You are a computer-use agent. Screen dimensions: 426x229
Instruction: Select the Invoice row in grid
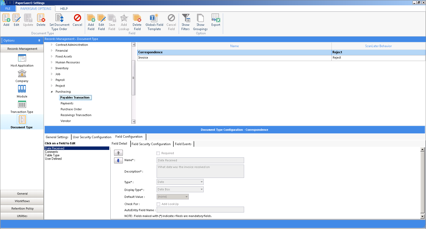pos(281,58)
